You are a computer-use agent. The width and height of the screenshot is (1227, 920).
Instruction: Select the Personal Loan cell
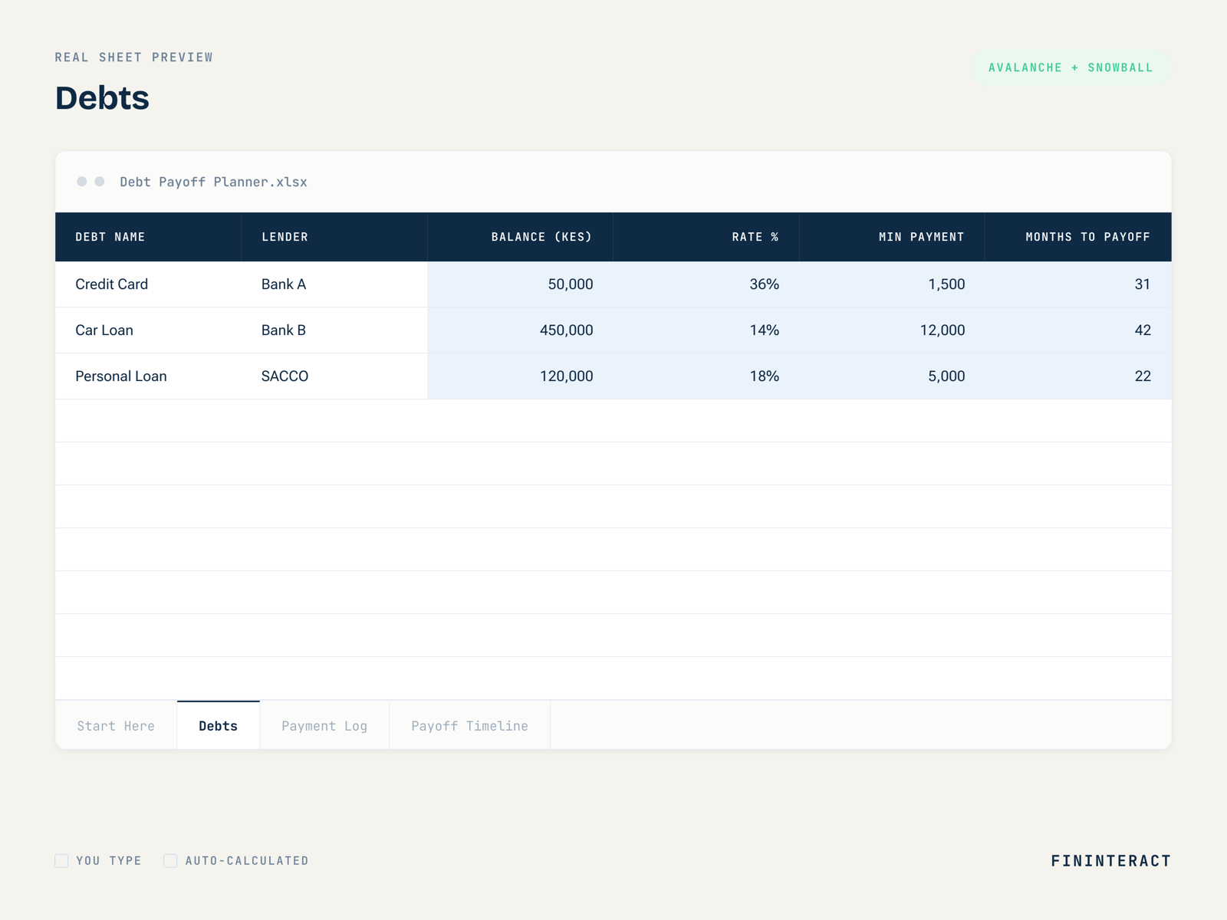[x=148, y=376]
